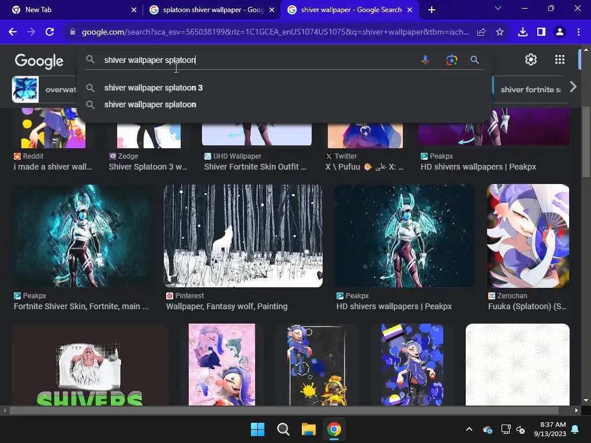The height and width of the screenshot is (443, 591).
Task: Switch to the New Tab tab
Action: 72,10
